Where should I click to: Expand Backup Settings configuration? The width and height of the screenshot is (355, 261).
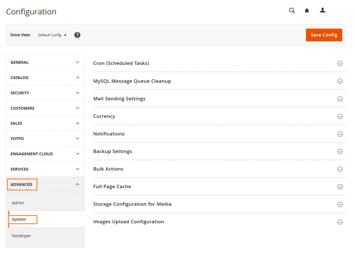[x=340, y=151]
